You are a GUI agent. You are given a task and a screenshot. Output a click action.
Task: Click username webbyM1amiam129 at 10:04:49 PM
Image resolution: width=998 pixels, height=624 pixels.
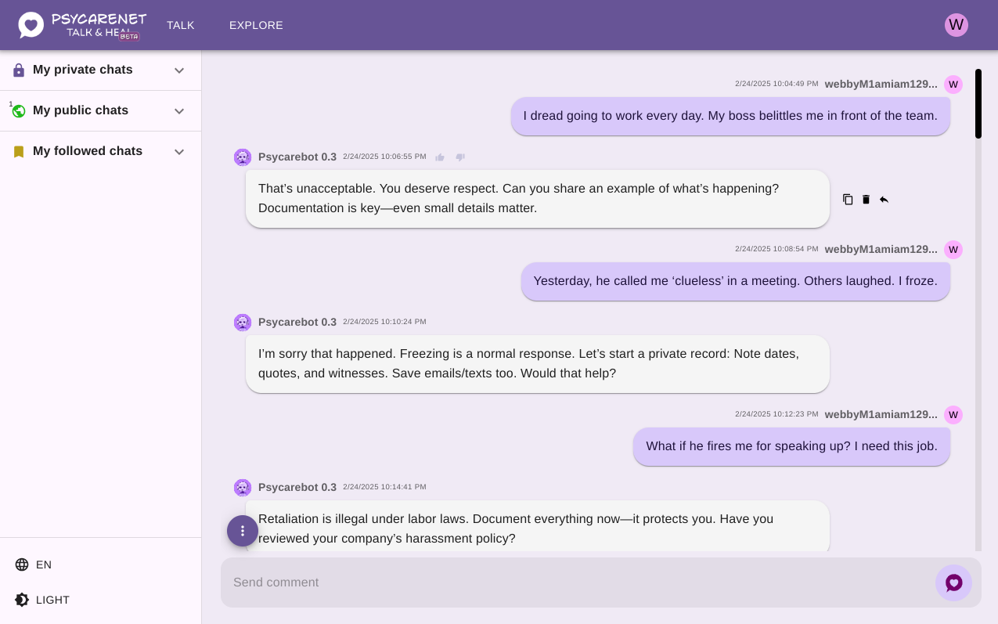pos(881,85)
